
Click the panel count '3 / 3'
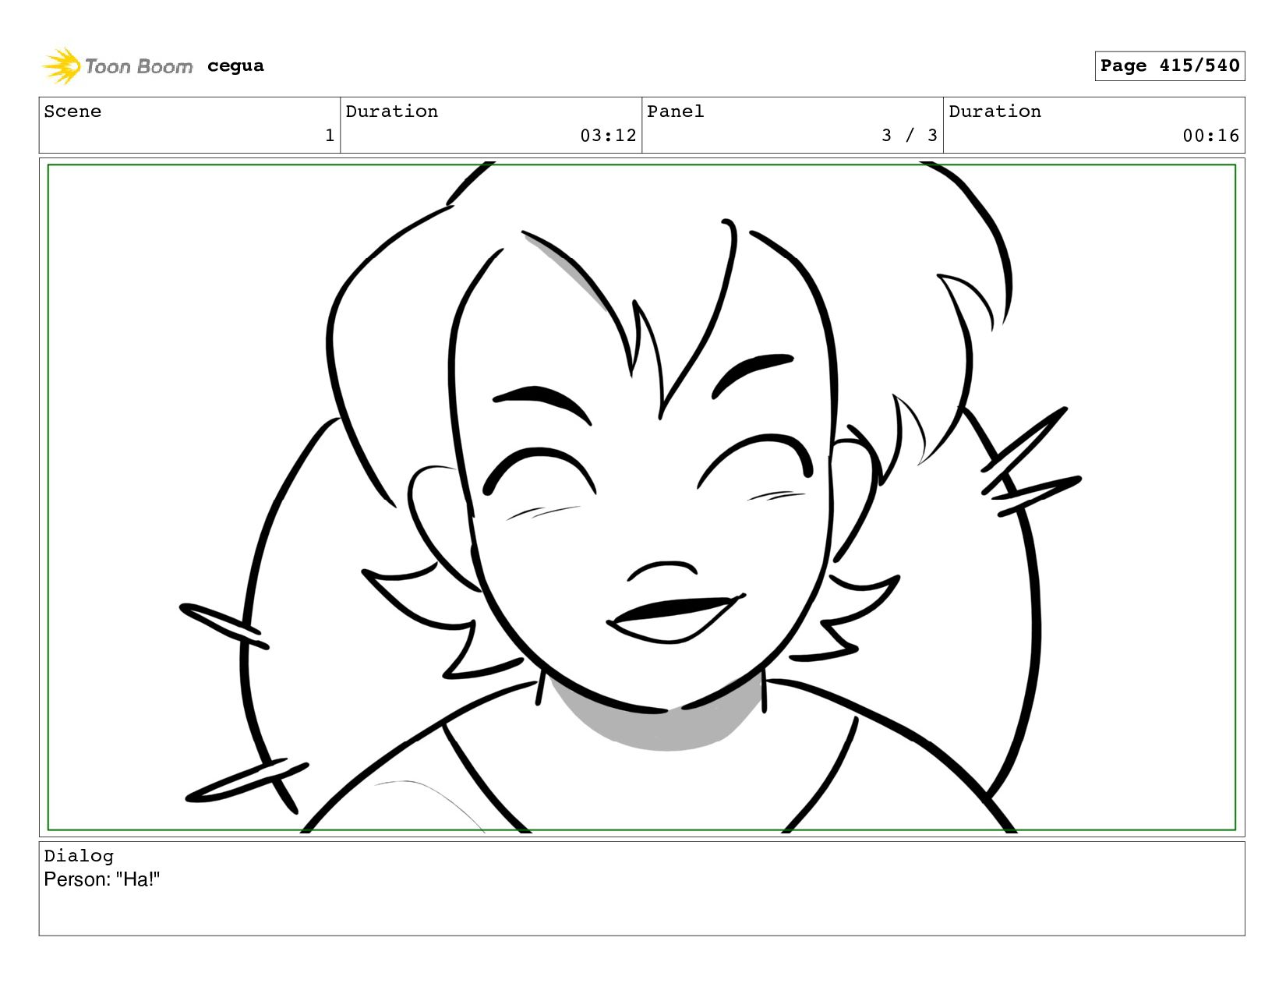910,136
